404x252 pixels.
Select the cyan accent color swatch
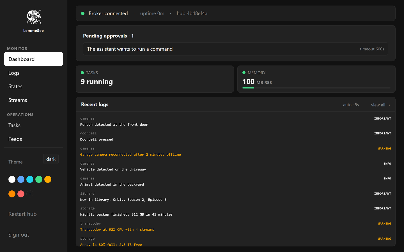[x=30, y=179]
